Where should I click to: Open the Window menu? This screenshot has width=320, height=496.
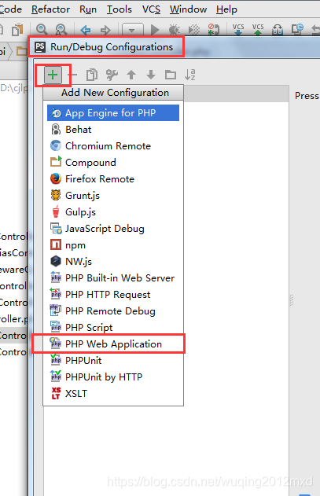click(188, 9)
